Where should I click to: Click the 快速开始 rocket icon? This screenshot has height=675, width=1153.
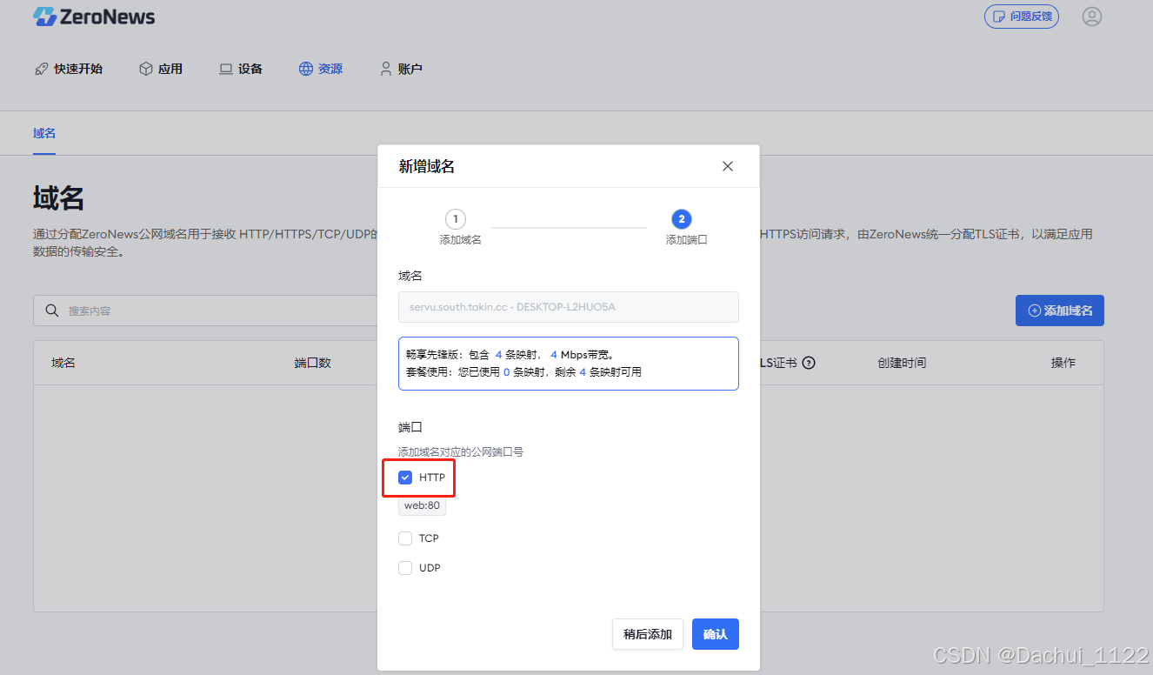(x=41, y=69)
